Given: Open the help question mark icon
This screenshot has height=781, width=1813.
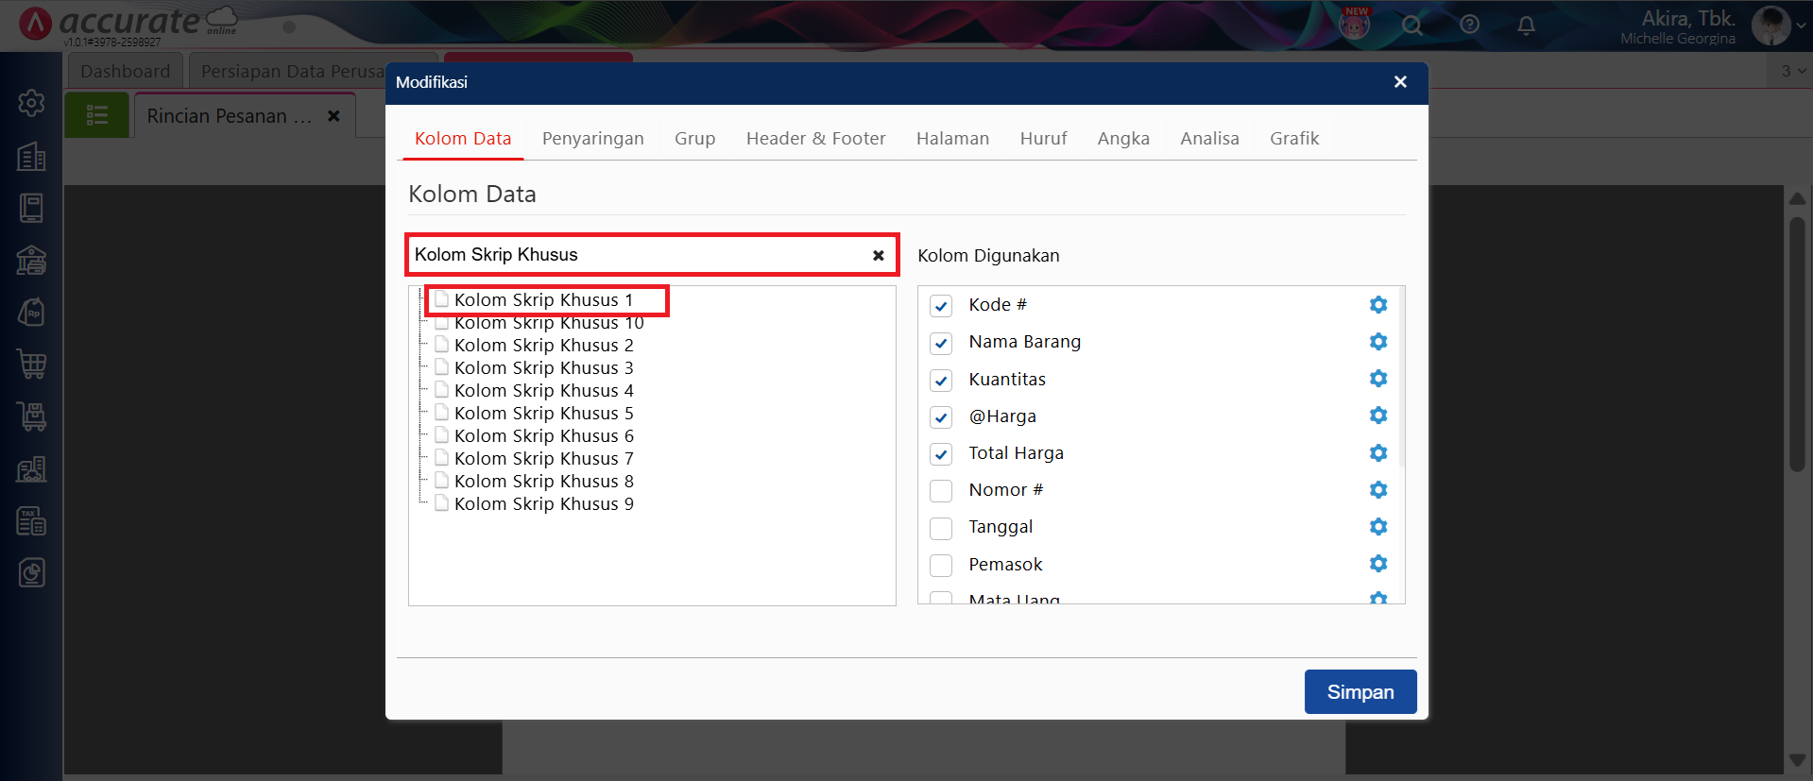Looking at the screenshot, I should coord(1469,25).
